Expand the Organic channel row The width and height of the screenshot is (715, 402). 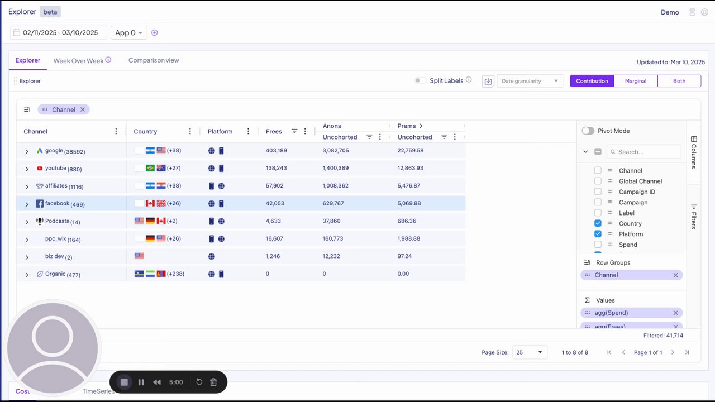[x=27, y=275]
